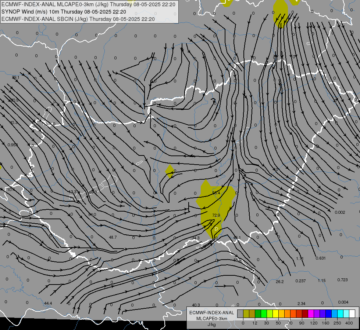Click the map value '44.4'

pos(48,303)
